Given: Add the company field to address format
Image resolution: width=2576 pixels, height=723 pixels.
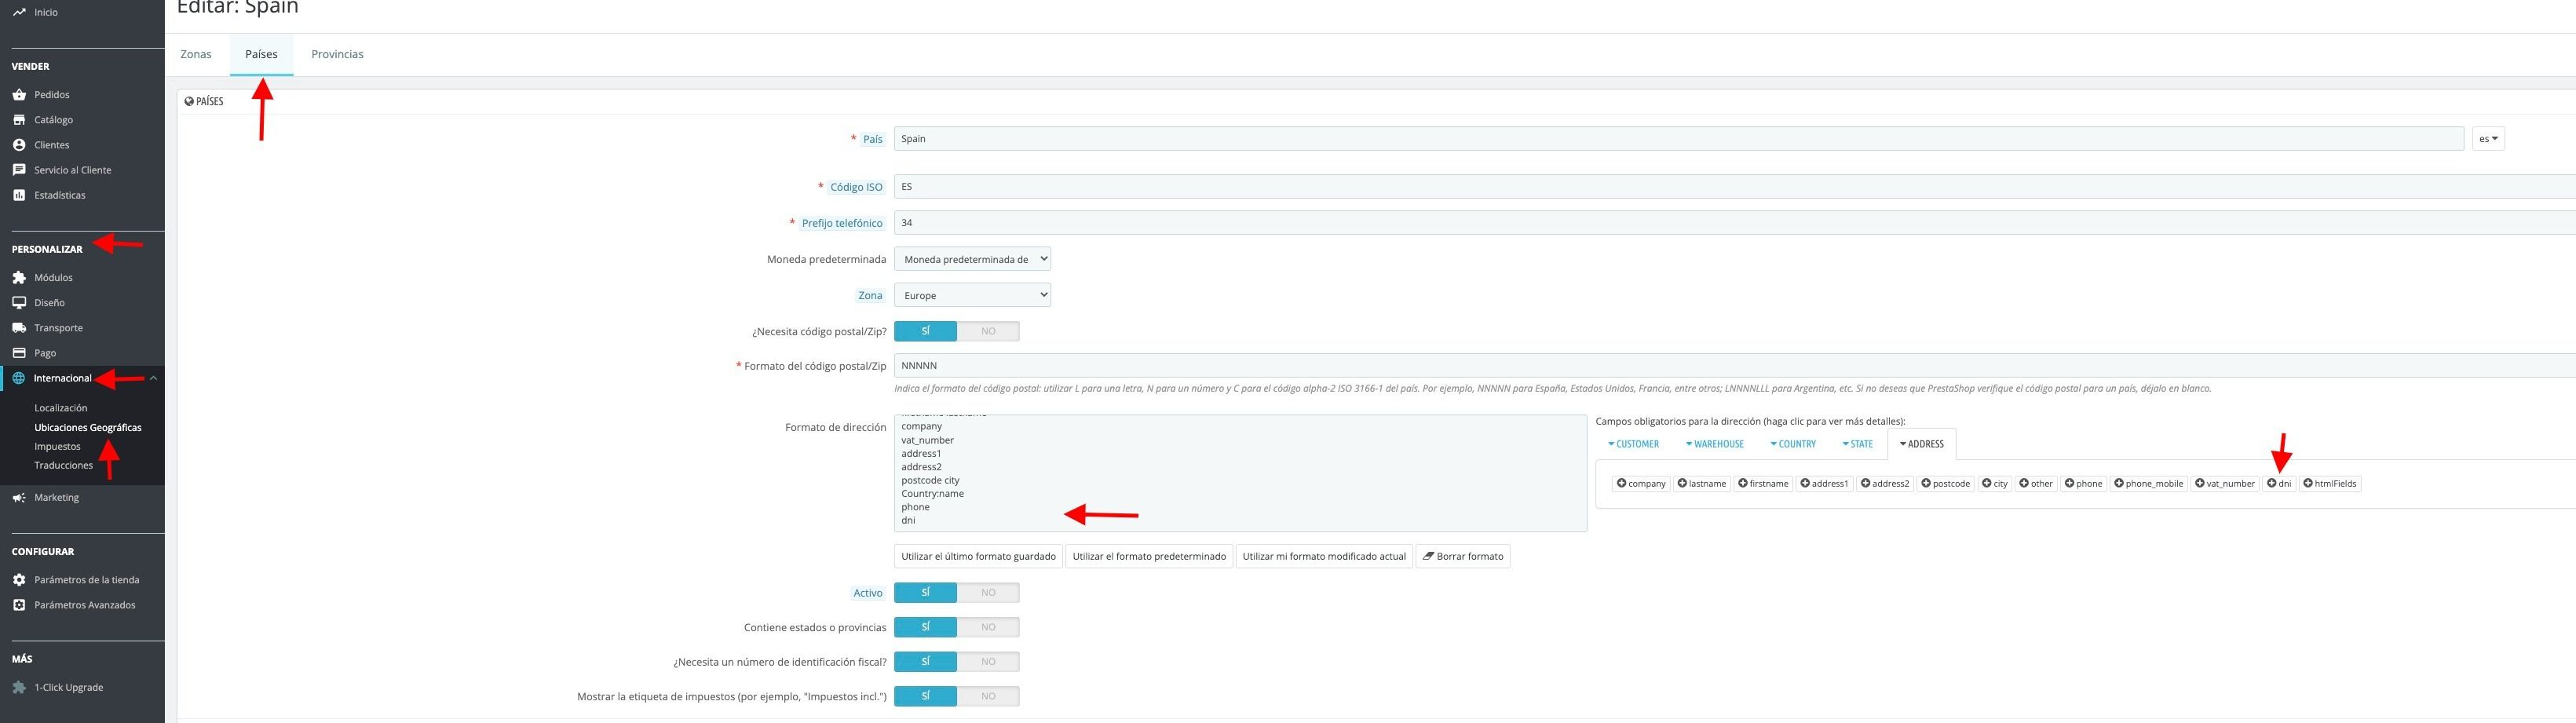Looking at the screenshot, I should click(x=1641, y=484).
